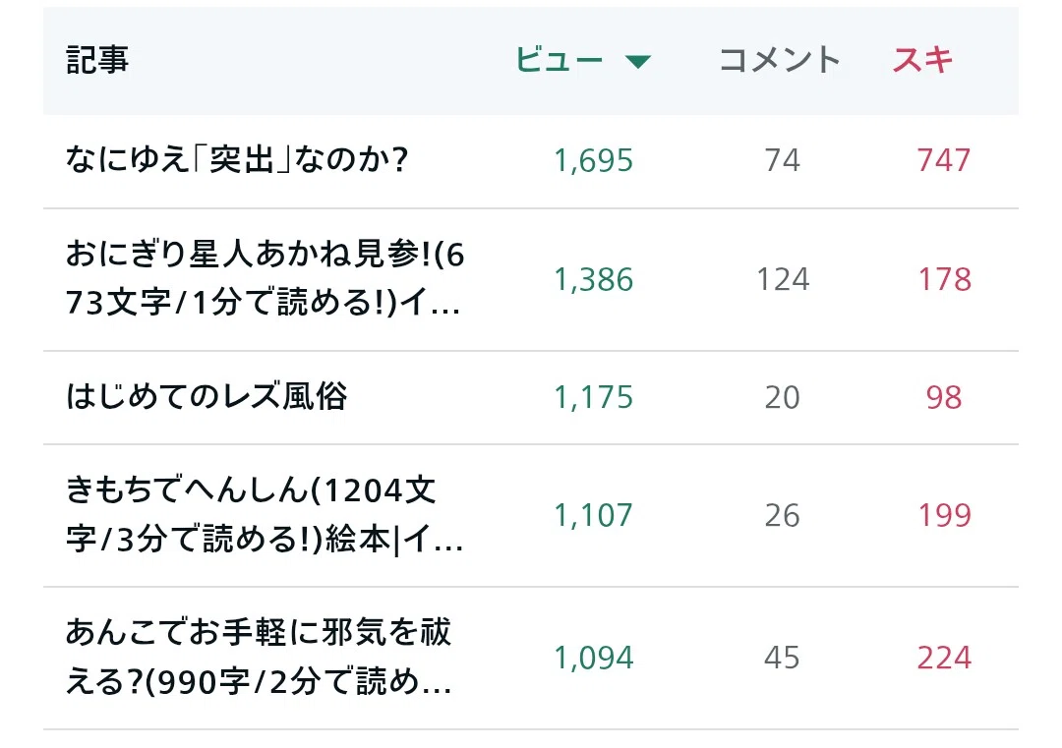Viewport: 1062px width, 748px height.
Task: Click view count 1,094
Action: (593, 658)
